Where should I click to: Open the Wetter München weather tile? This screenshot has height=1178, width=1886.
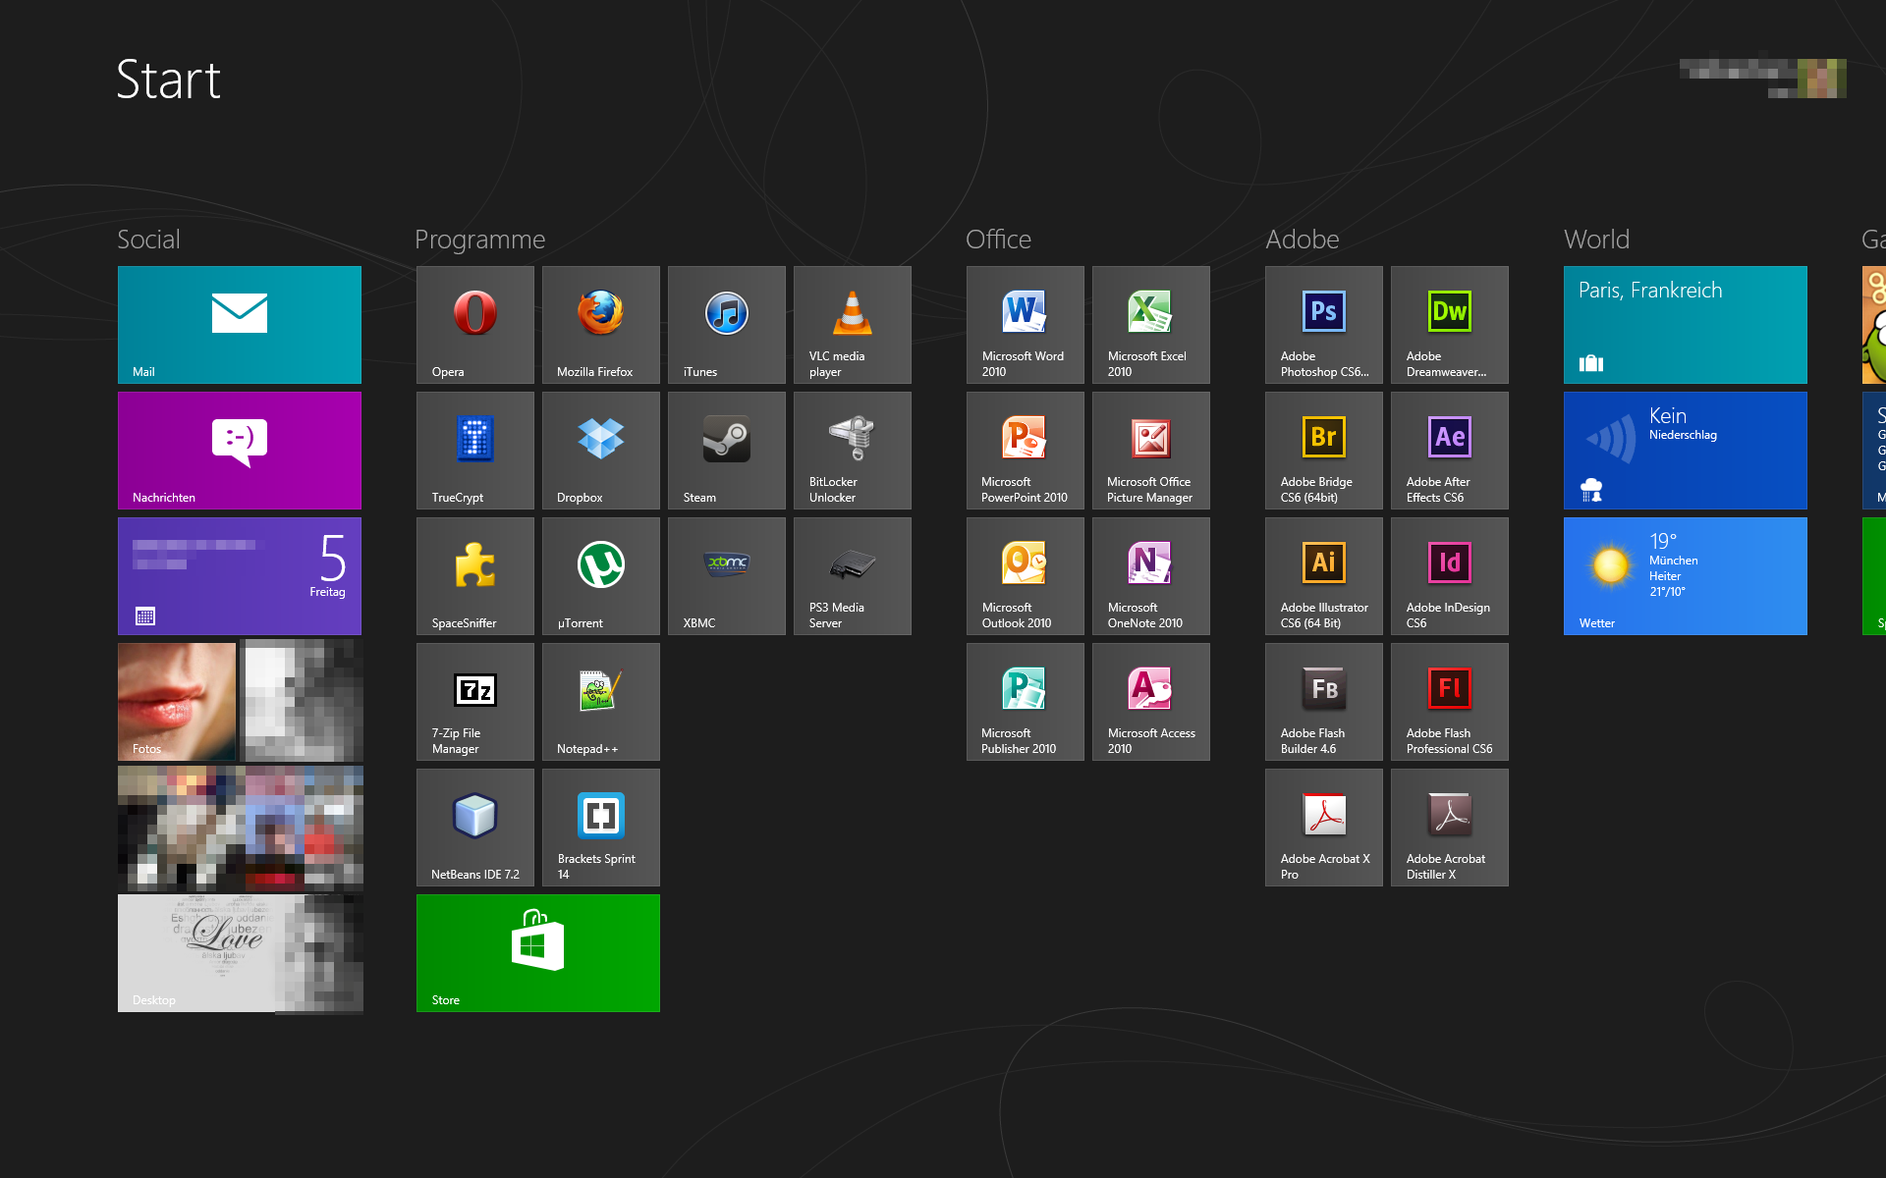click(1685, 575)
